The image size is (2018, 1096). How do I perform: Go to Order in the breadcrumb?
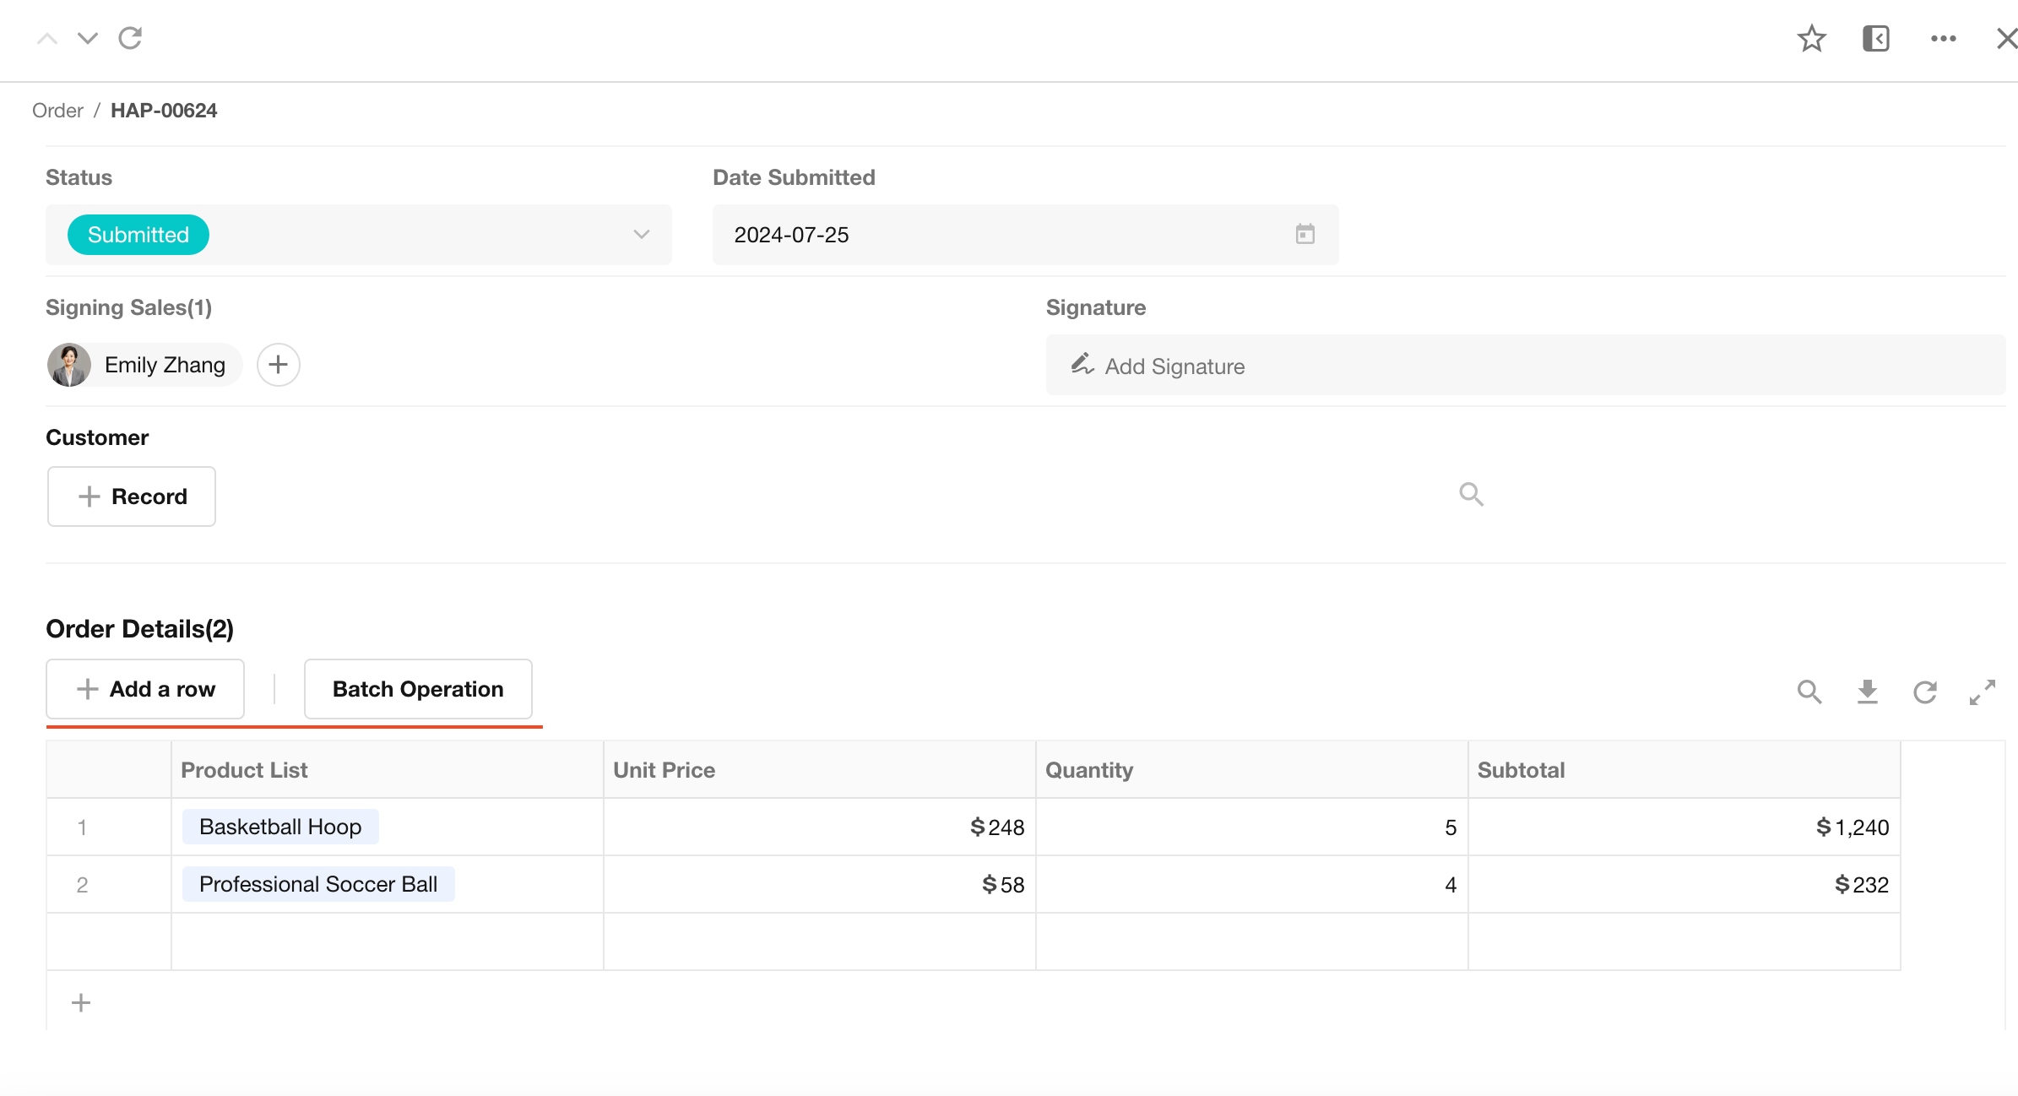[57, 111]
